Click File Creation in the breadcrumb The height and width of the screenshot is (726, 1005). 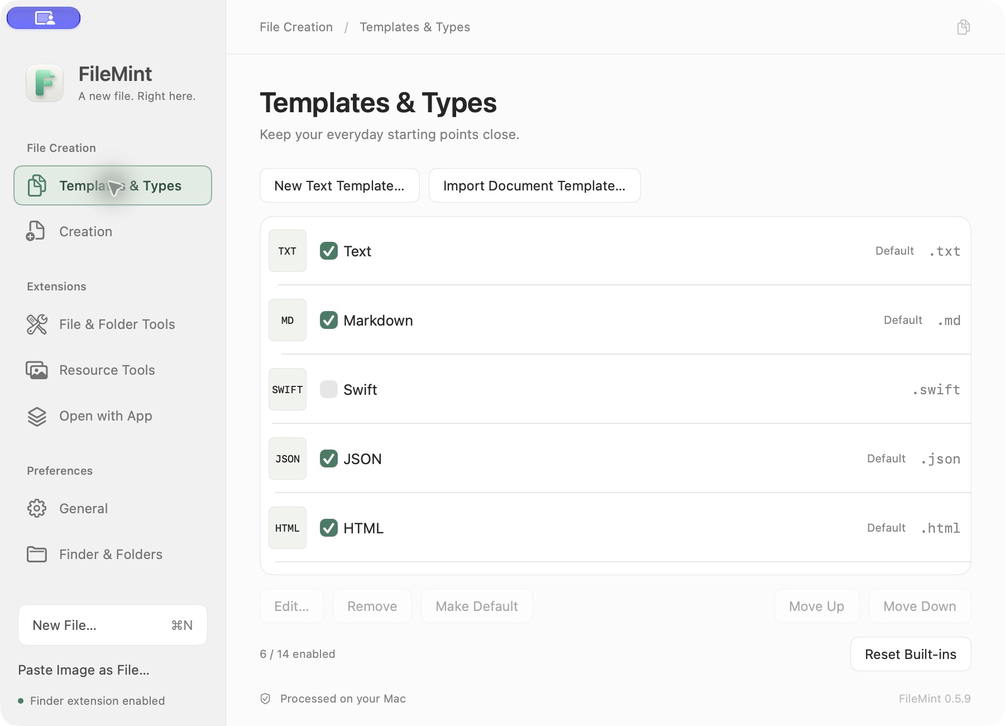point(296,27)
